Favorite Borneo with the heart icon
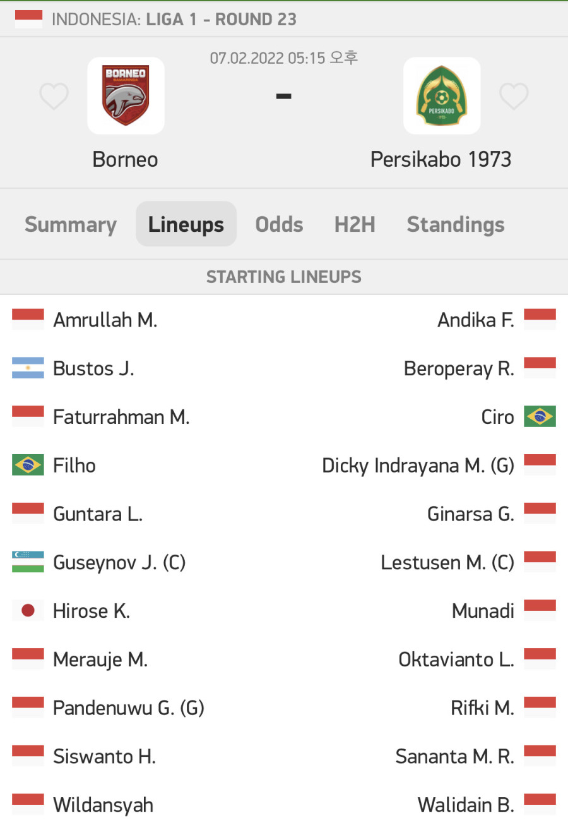The height and width of the screenshot is (825, 568). pos(54,97)
